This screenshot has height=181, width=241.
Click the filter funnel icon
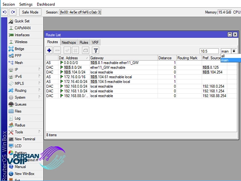[96, 50]
